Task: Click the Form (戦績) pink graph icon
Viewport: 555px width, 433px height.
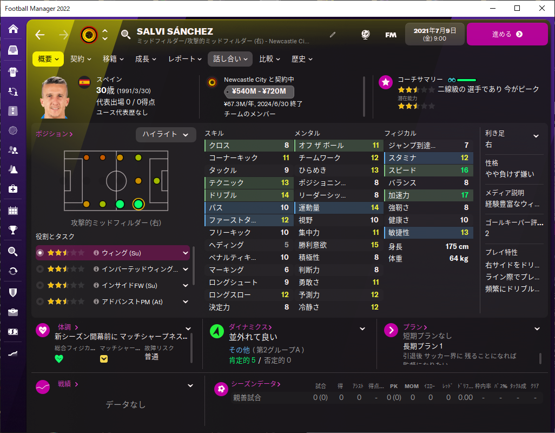Action: [x=43, y=388]
